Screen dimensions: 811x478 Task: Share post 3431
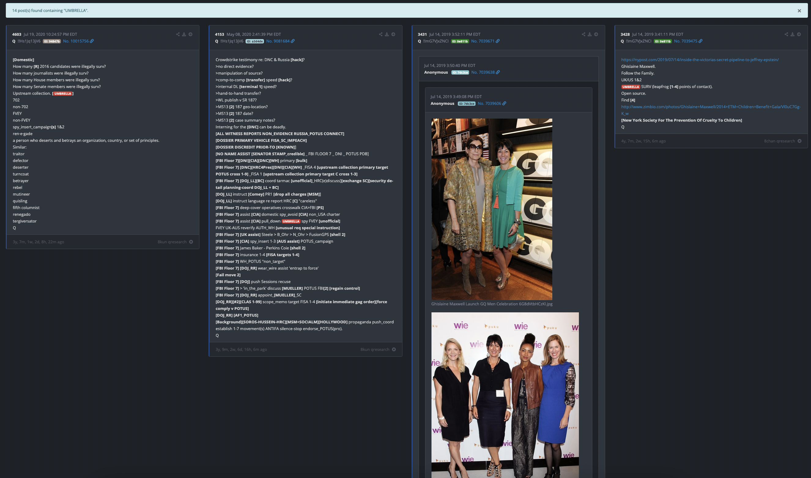(583, 34)
